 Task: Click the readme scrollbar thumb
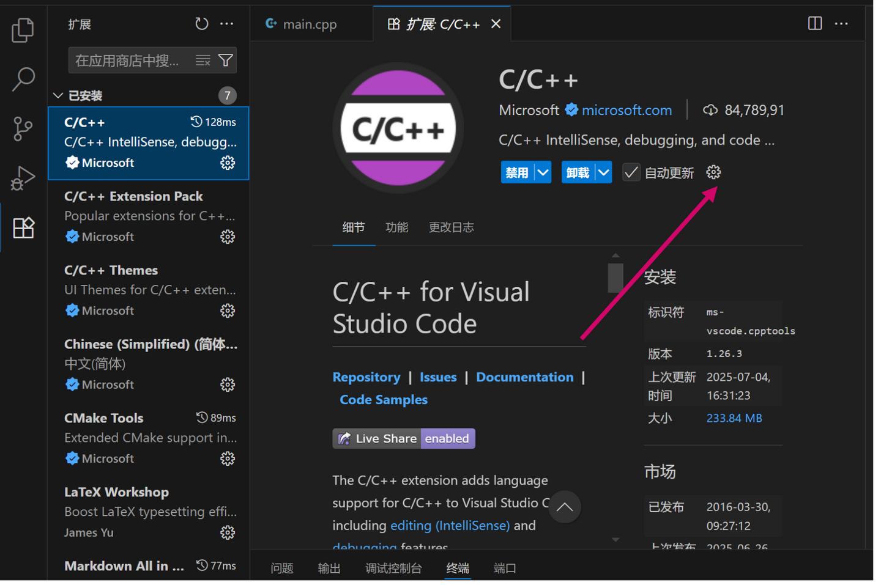click(615, 278)
